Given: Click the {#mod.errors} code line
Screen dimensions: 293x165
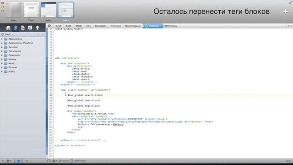Looking at the screenshot, I should [81, 69].
